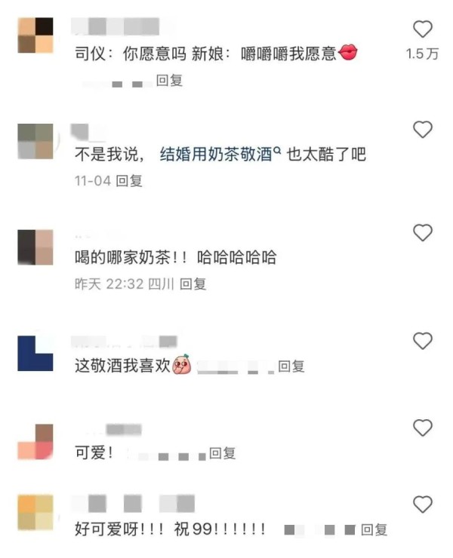The image size is (453, 558).
Task: Open yellow avatar beside 好可爱呀 comment
Action: 35,512
